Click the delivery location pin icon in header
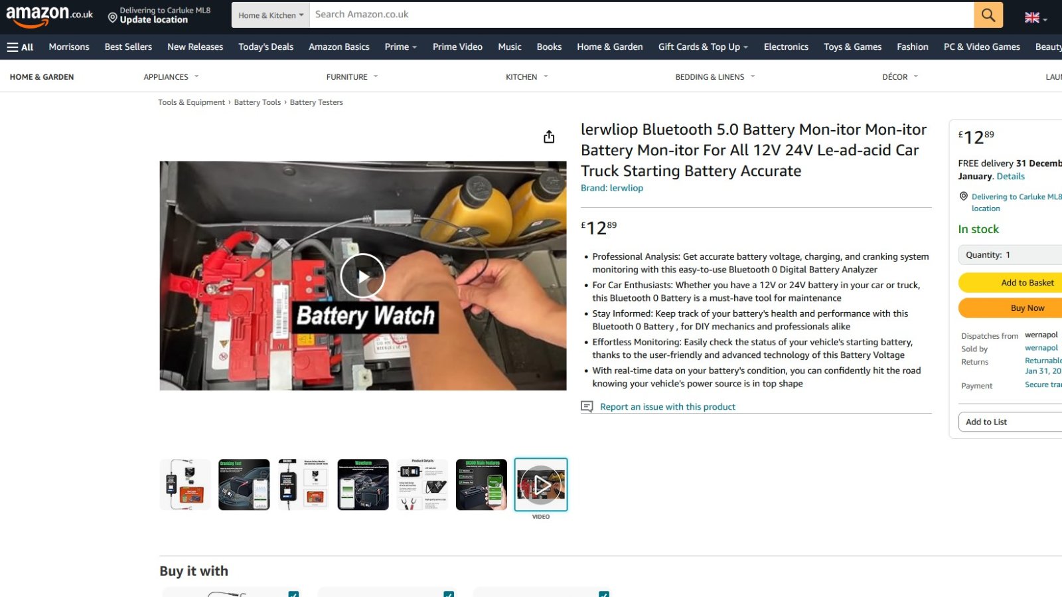1062x597 pixels. (112, 17)
